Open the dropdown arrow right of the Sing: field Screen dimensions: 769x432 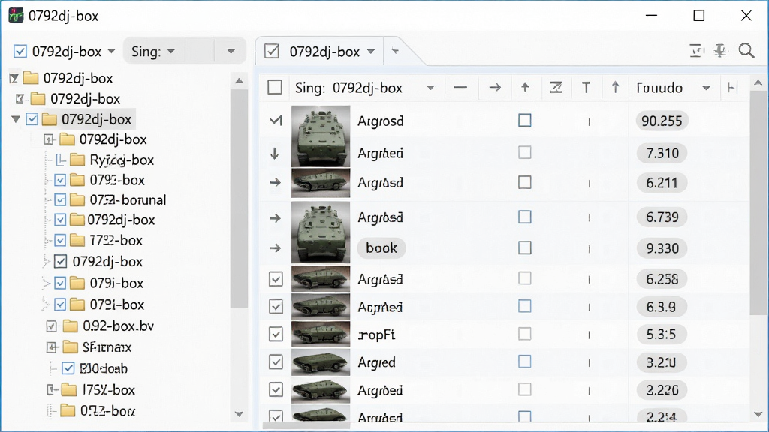tap(231, 52)
